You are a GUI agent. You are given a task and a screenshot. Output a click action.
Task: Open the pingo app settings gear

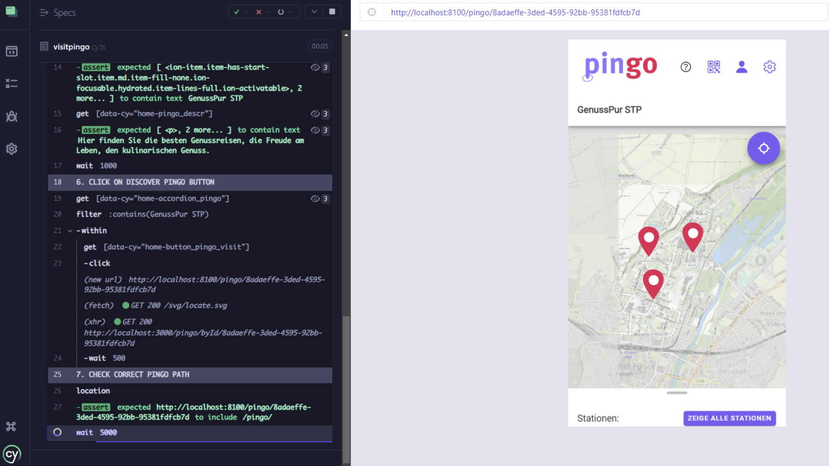tap(769, 67)
